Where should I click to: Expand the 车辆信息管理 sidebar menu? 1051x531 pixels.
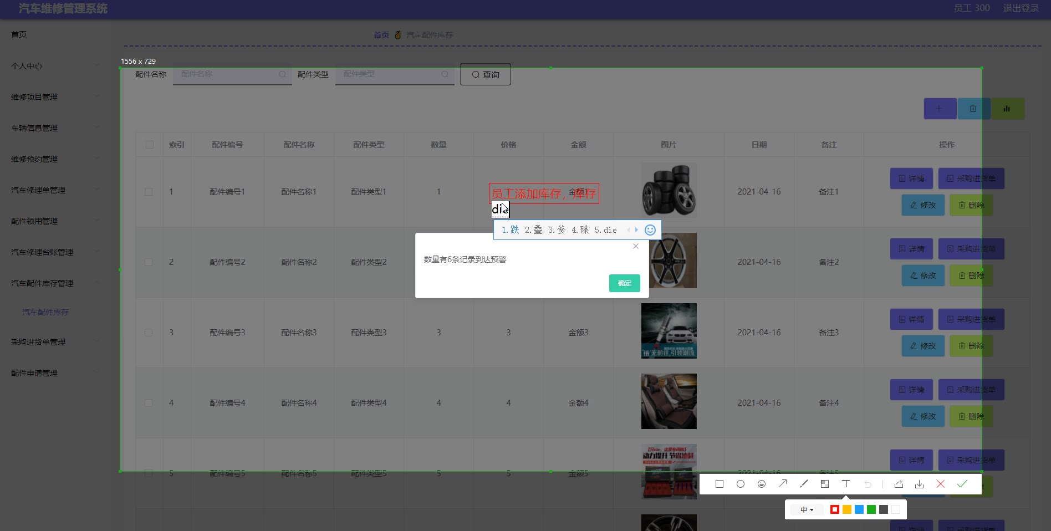pyautogui.click(x=55, y=128)
